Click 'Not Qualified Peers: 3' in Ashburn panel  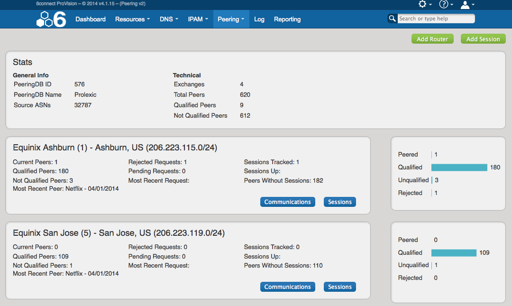43,180
